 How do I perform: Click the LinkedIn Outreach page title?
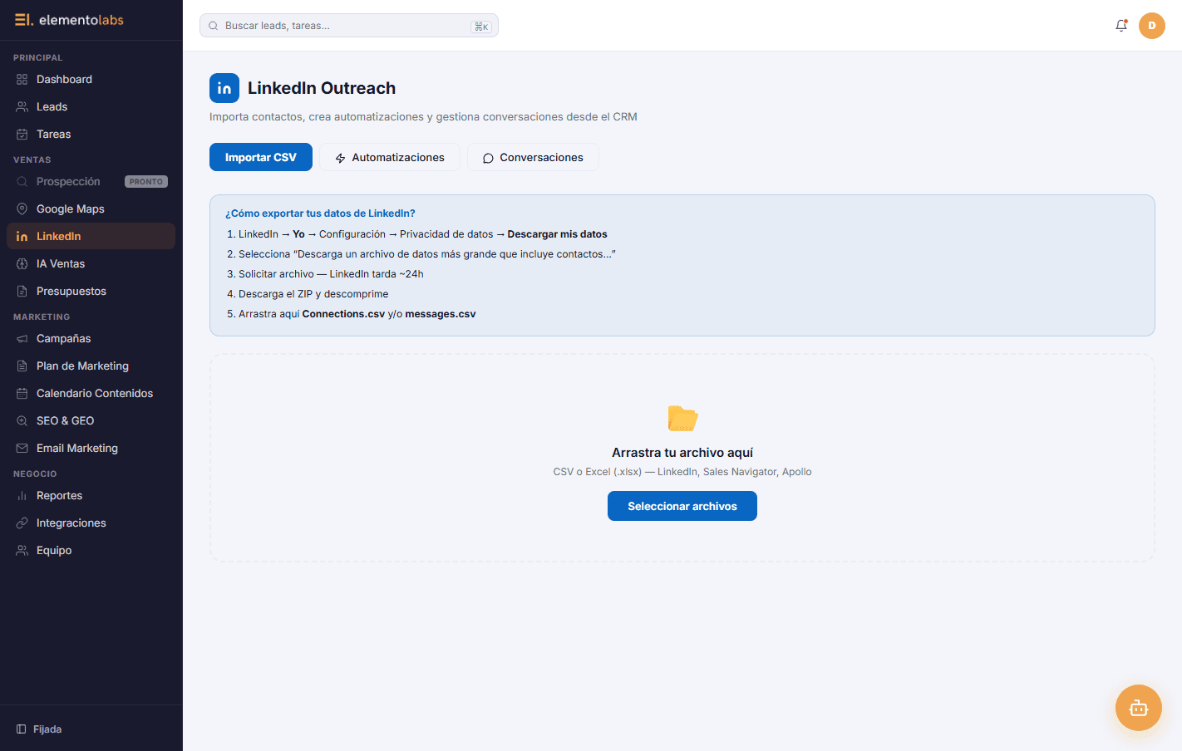322,88
